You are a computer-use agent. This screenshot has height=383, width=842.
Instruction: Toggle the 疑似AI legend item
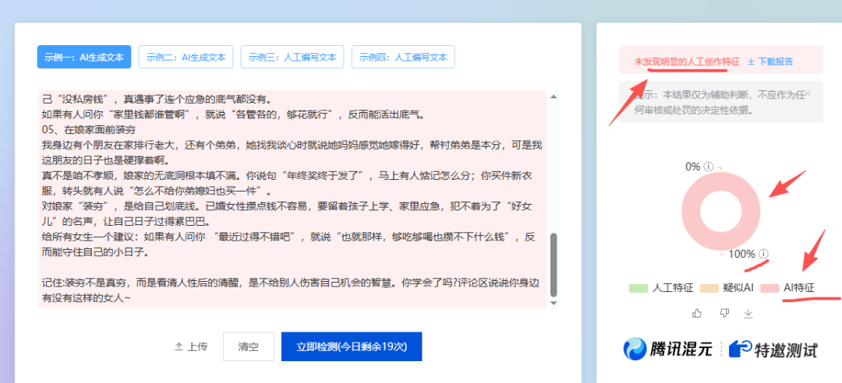click(x=727, y=288)
